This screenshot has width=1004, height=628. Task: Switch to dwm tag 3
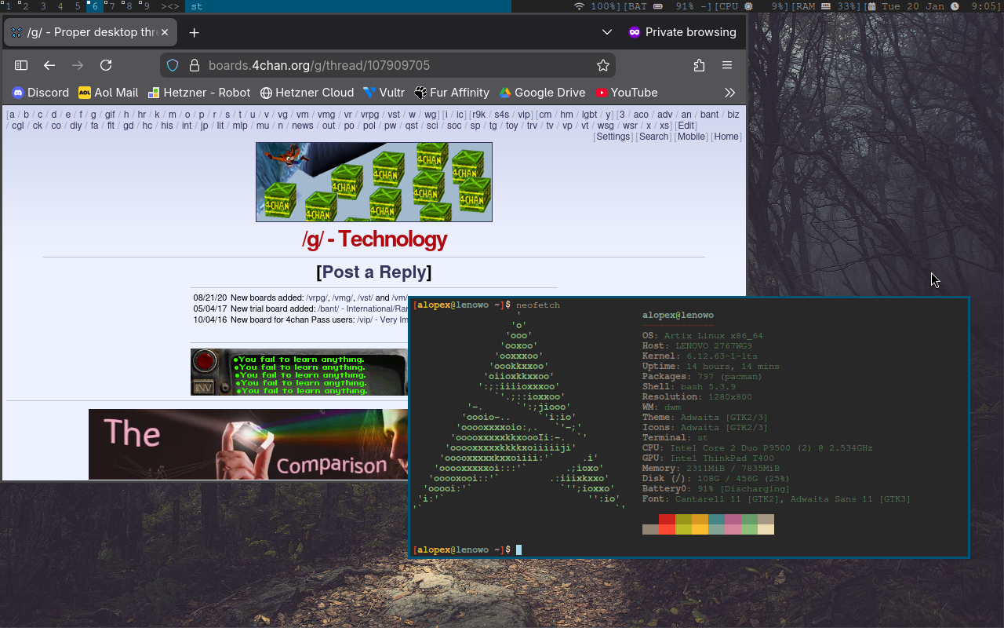[42, 6]
